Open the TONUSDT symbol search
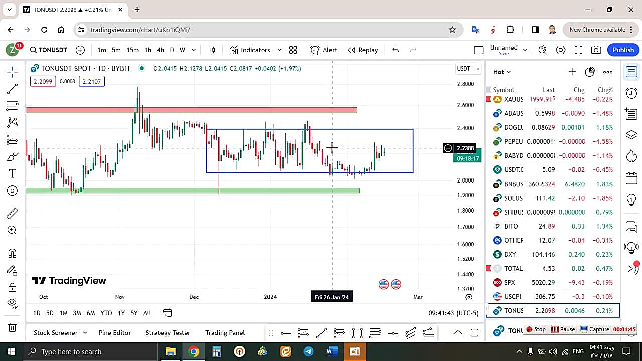Viewport: 642px width, 361px height. point(48,50)
